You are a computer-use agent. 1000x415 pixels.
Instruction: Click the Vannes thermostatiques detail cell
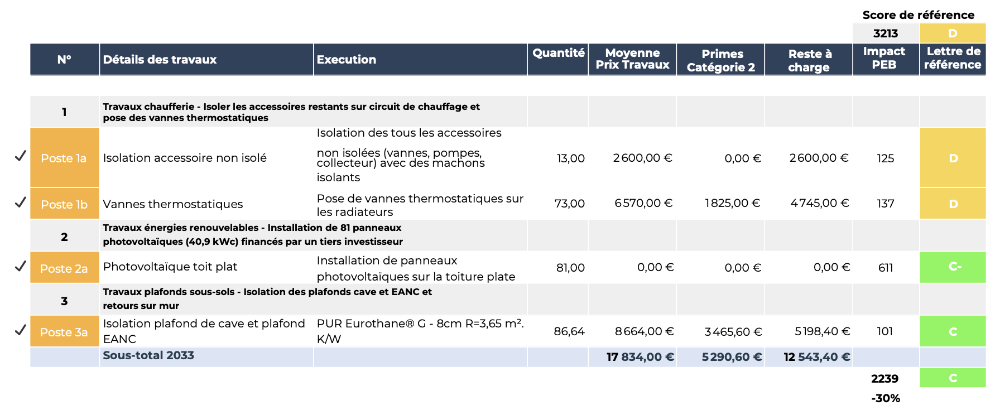[173, 204]
